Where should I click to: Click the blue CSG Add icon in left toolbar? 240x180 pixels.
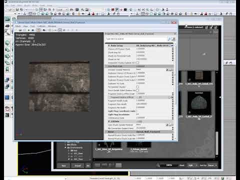click(x=7, y=80)
